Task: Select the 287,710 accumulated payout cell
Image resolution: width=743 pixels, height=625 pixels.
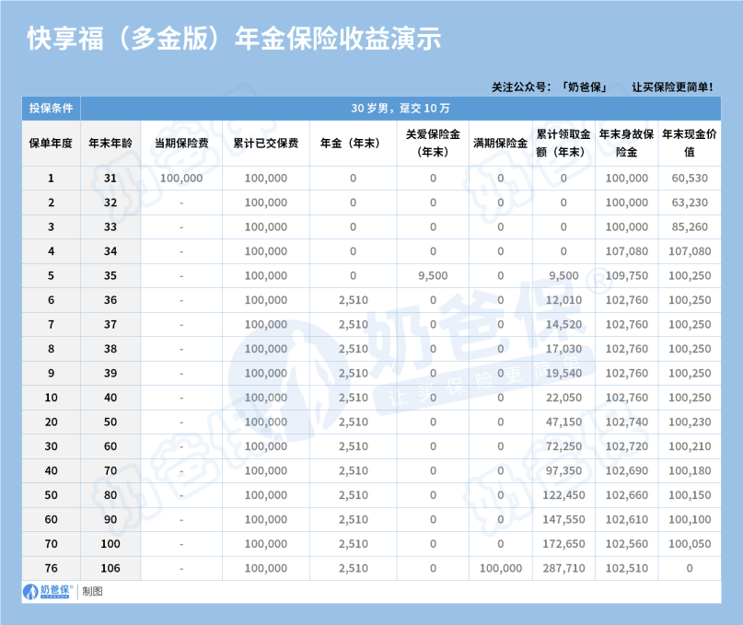Action: pyautogui.click(x=564, y=568)
